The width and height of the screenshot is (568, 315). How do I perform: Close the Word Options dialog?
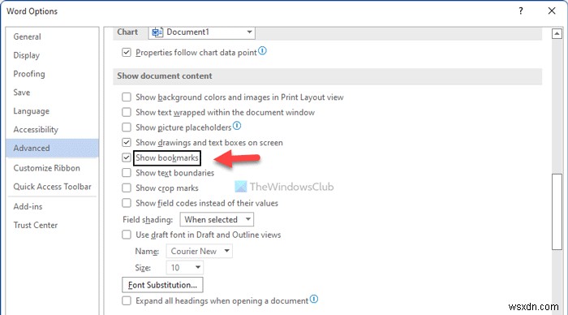click(552, 11)
